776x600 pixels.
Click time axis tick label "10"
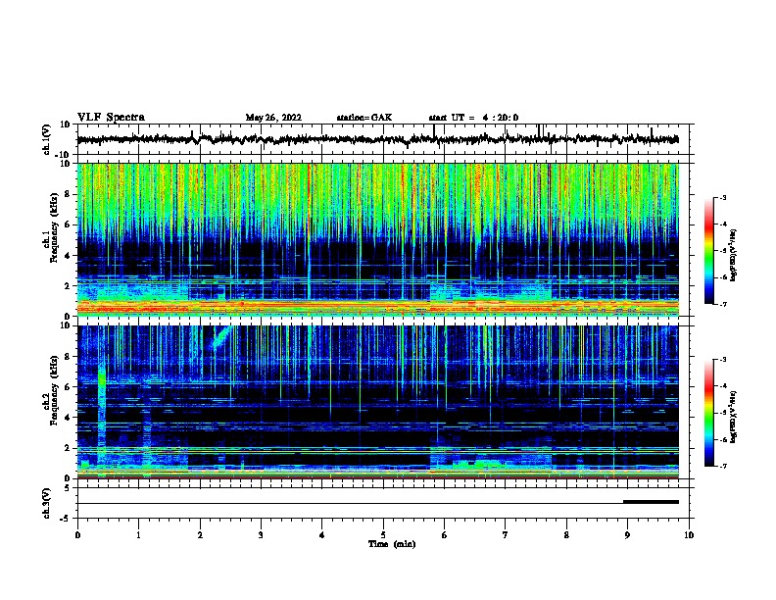click(x=689, y=535)
